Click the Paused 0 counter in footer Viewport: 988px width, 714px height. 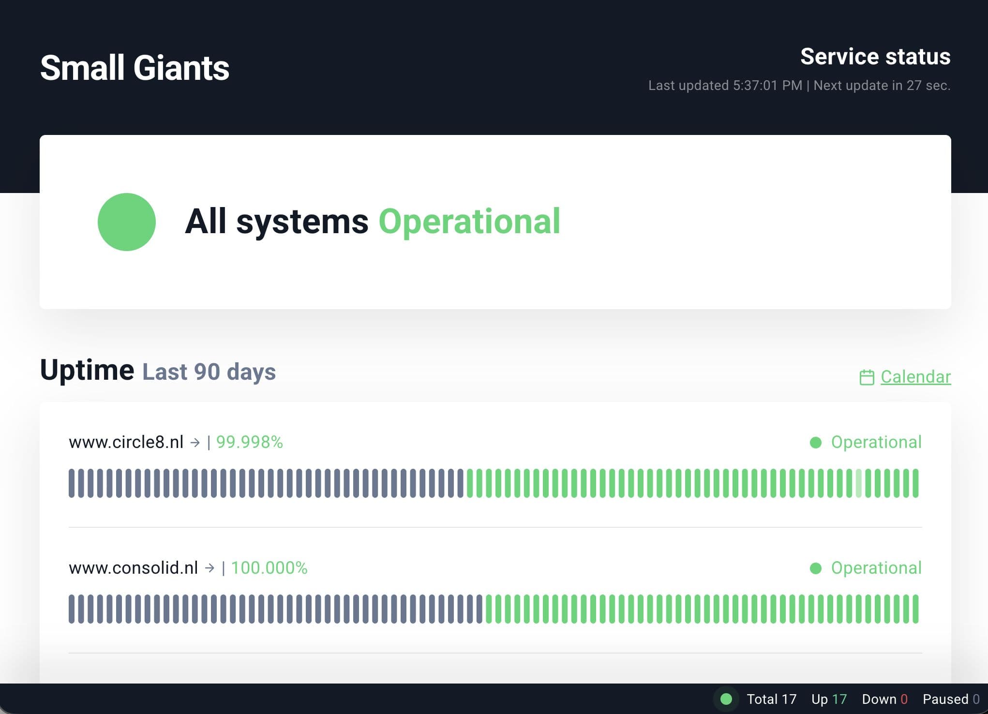coord(951,699)
